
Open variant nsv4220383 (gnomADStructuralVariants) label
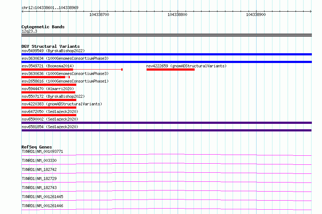tap(62, 104)
